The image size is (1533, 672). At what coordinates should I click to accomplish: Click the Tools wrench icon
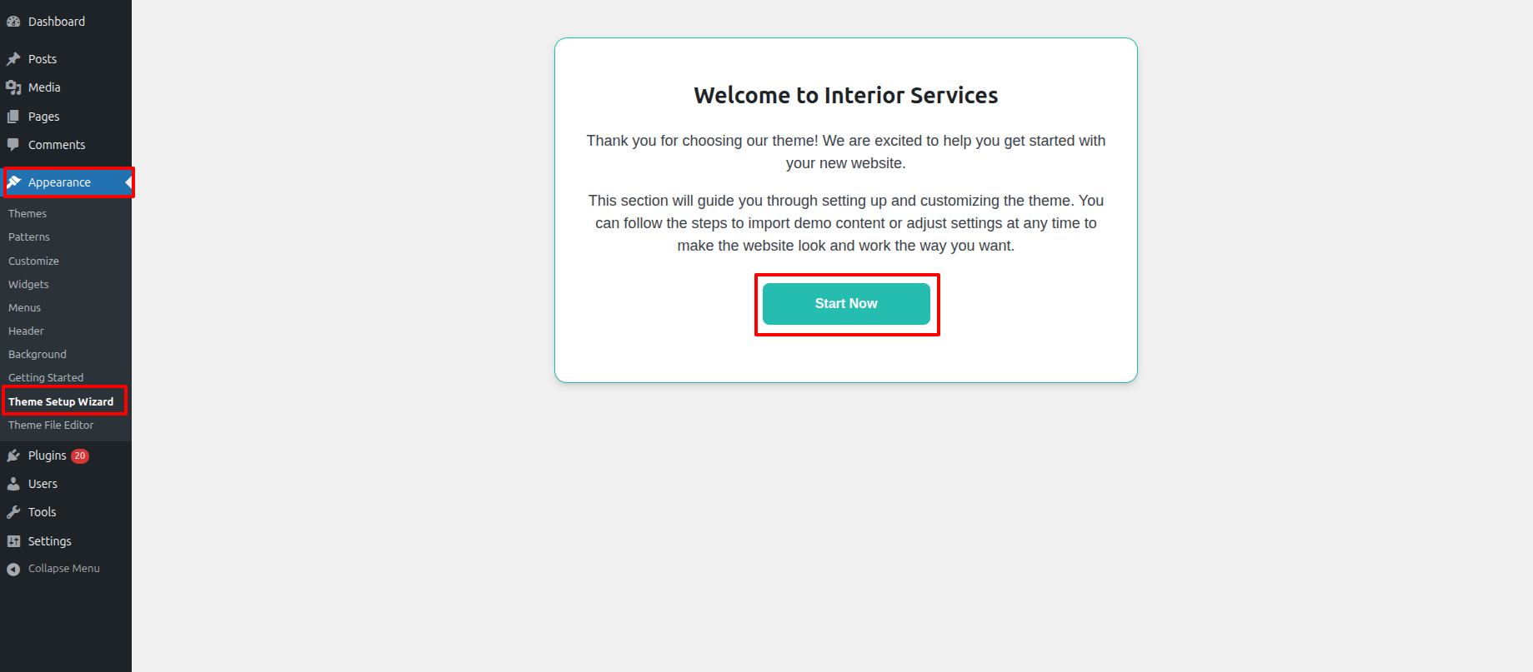click(x=13, y=512)
